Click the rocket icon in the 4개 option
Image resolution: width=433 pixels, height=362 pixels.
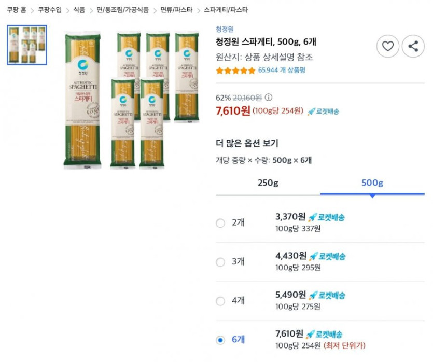click(313, 295)
